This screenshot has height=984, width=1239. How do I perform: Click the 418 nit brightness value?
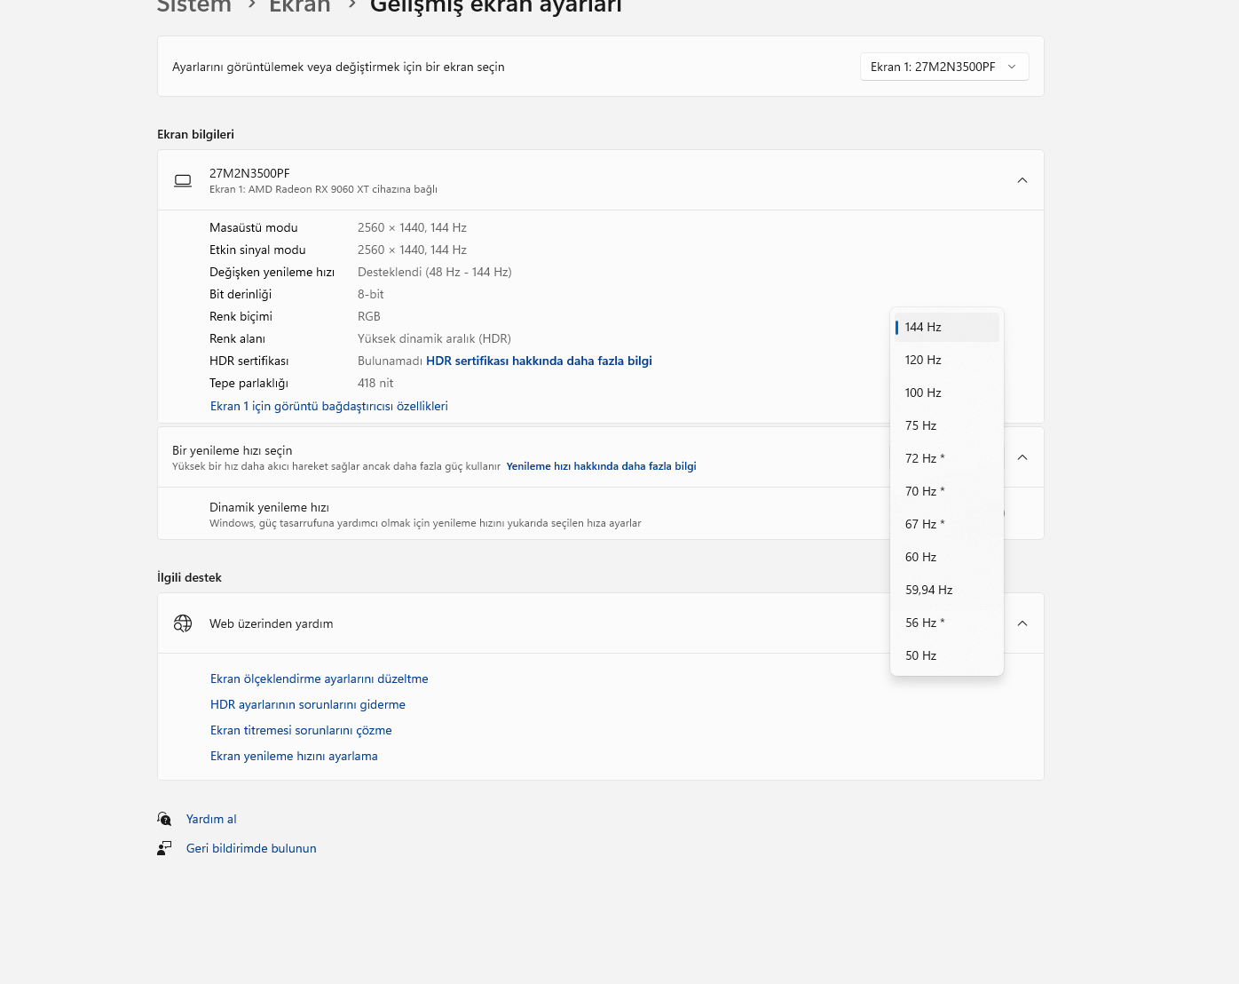pos(375,383)
